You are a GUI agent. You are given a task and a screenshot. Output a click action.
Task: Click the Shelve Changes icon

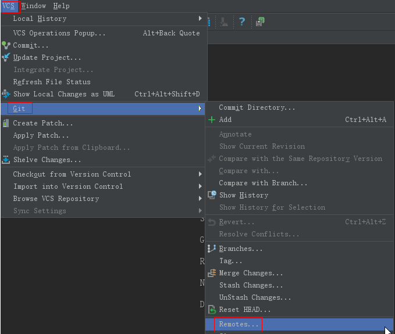pyautogui.click(x=6, y=160)
